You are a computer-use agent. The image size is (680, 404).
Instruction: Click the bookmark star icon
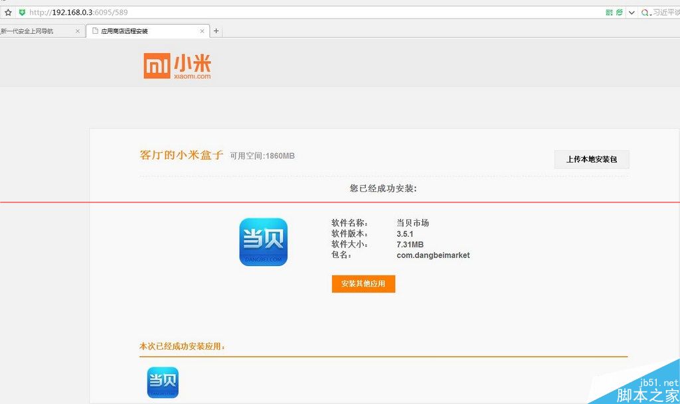[8, 13]
